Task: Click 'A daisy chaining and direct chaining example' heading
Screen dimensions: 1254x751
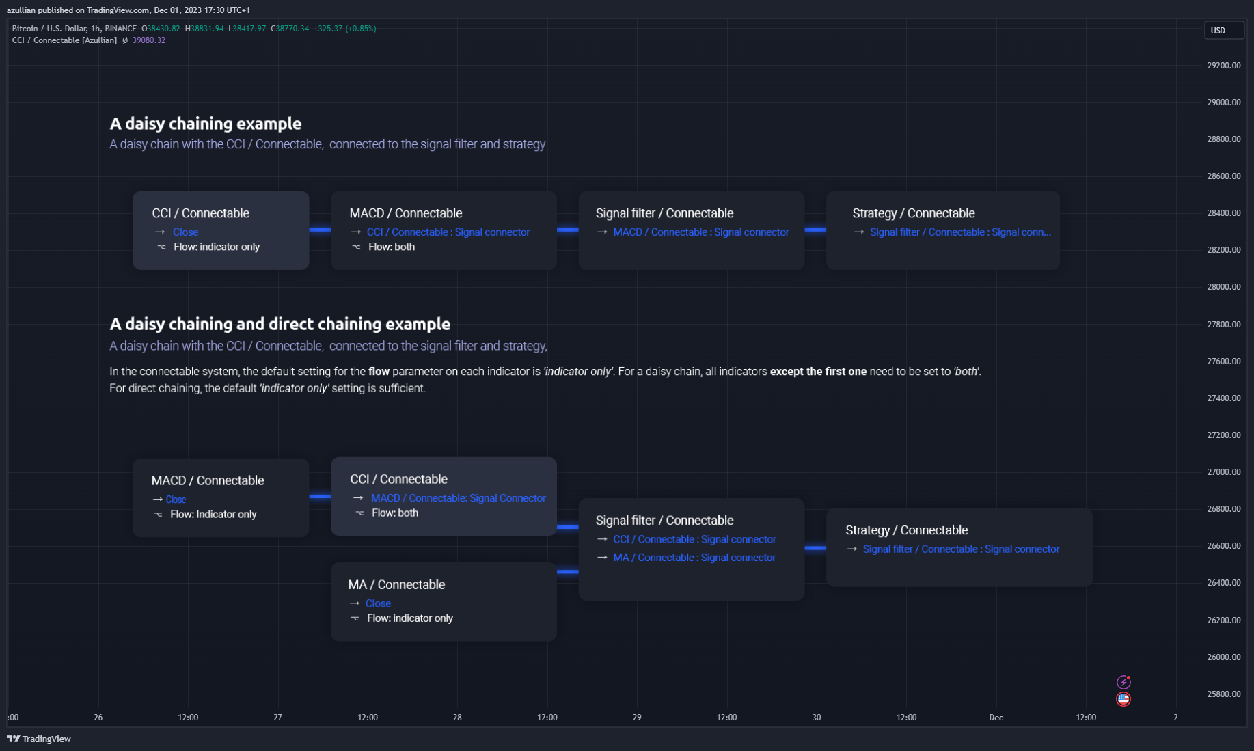Action: pyautogui.click(x=280, y=324)
